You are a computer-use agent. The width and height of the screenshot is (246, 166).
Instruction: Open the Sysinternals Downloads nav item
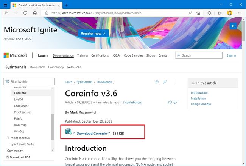pos(37,67)
